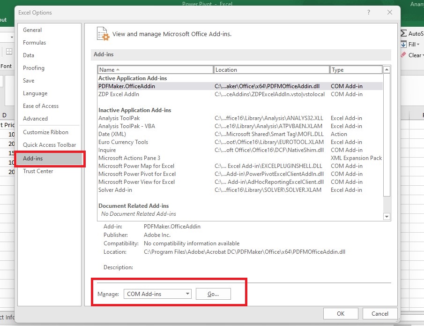Click the Adobe Inc. publisher text
The height and width of the screenshot is (326, 424).
coord(157,235)
